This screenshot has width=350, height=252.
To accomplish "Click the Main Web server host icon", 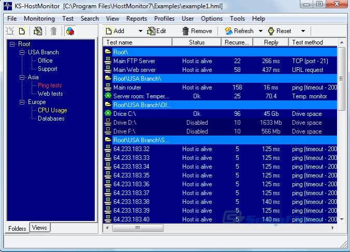I will (x=108, y=69).
